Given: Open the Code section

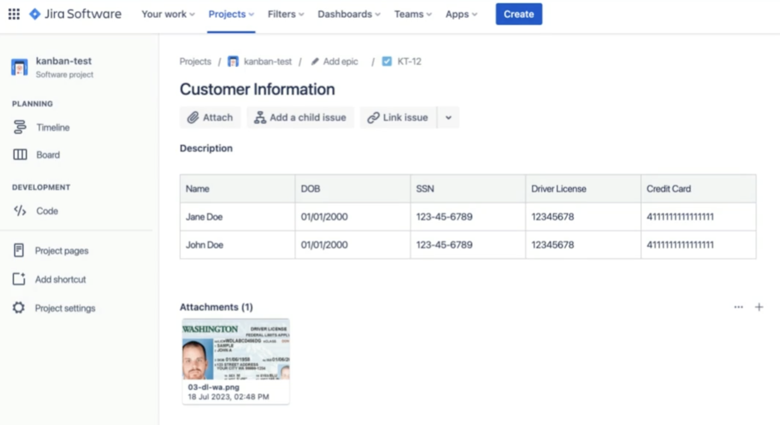Looking at the screenshot, I should click(x=47, y=211).
